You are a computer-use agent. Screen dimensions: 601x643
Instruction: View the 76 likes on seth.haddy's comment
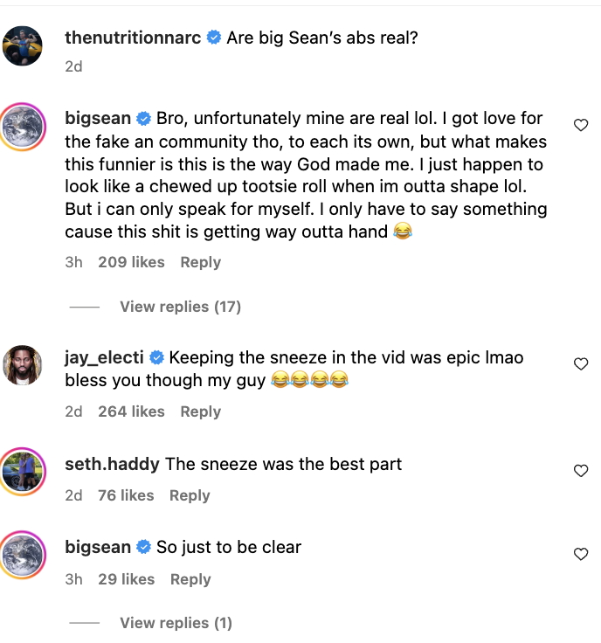(x=126, y=495)
